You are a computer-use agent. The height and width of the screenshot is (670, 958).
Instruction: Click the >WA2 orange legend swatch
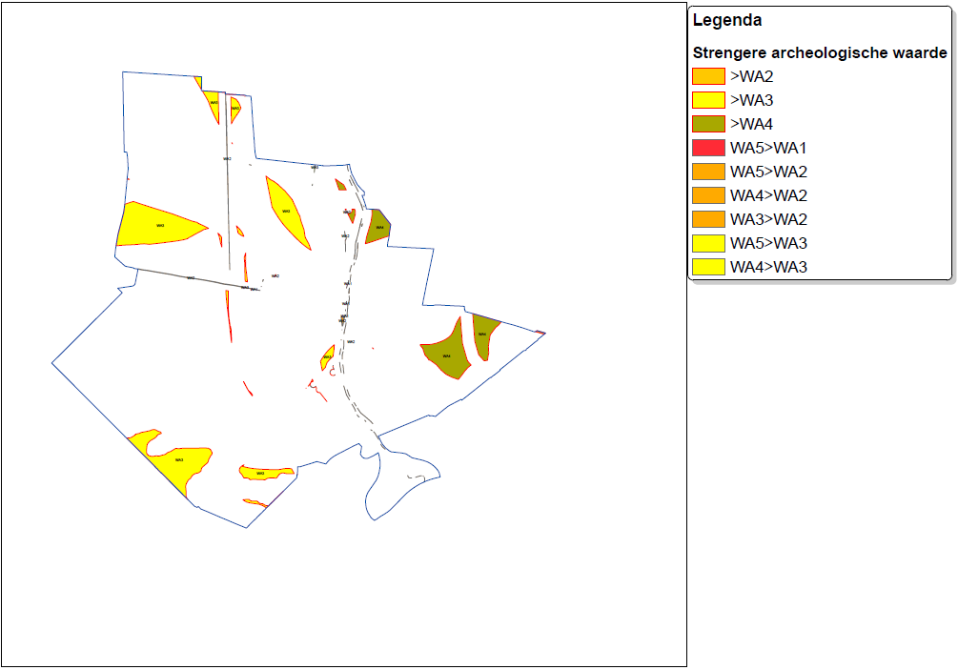click(708, 76)
